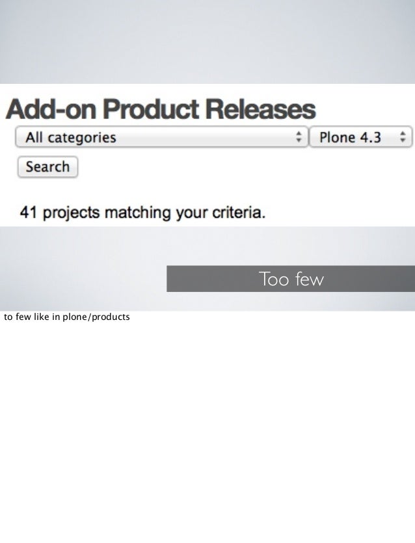This screenshot has height=543, width=415.
Task: Click the "Plone 4.3" label text
Action: [x=350, y=138]
